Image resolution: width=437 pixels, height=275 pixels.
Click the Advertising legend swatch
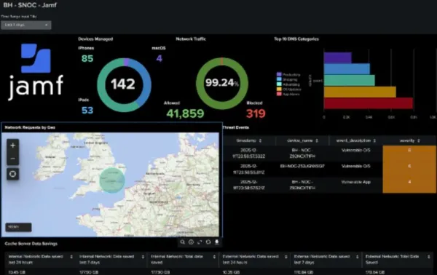(279, 84)
